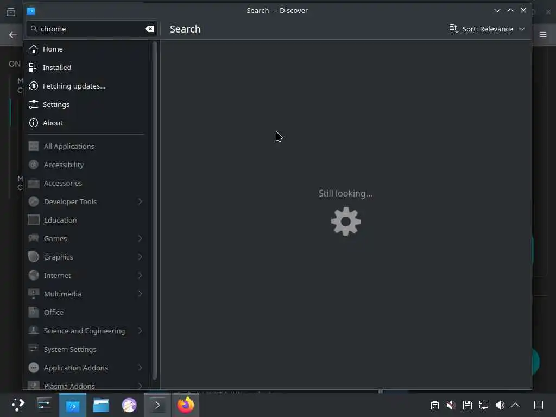Select the Office category
556x417 pixels.
86,312
